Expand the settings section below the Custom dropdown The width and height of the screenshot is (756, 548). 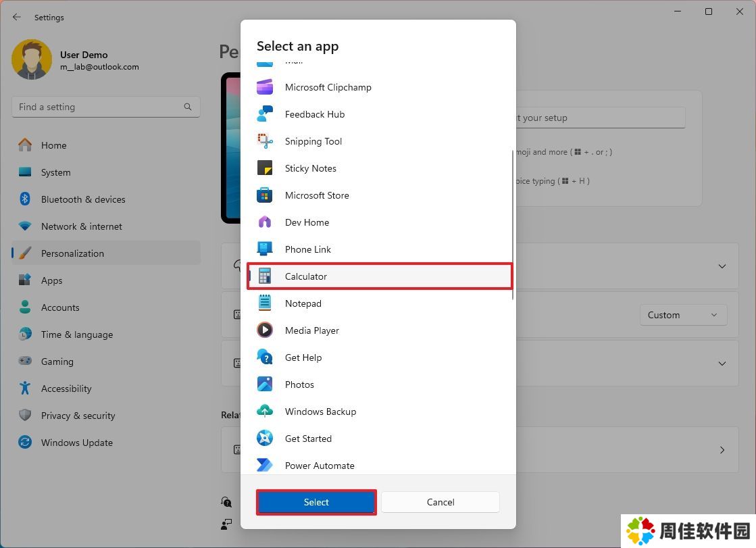722,364
